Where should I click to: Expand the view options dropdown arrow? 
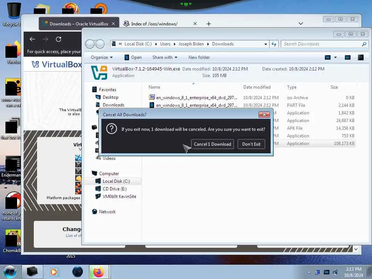point(335,57)
